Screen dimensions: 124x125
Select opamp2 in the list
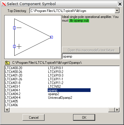coord(53,94)
